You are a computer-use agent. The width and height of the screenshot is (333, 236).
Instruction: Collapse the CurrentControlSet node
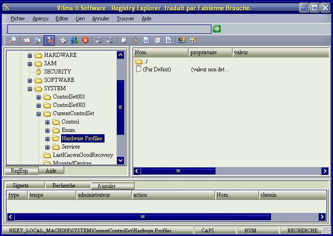[38, 114]
